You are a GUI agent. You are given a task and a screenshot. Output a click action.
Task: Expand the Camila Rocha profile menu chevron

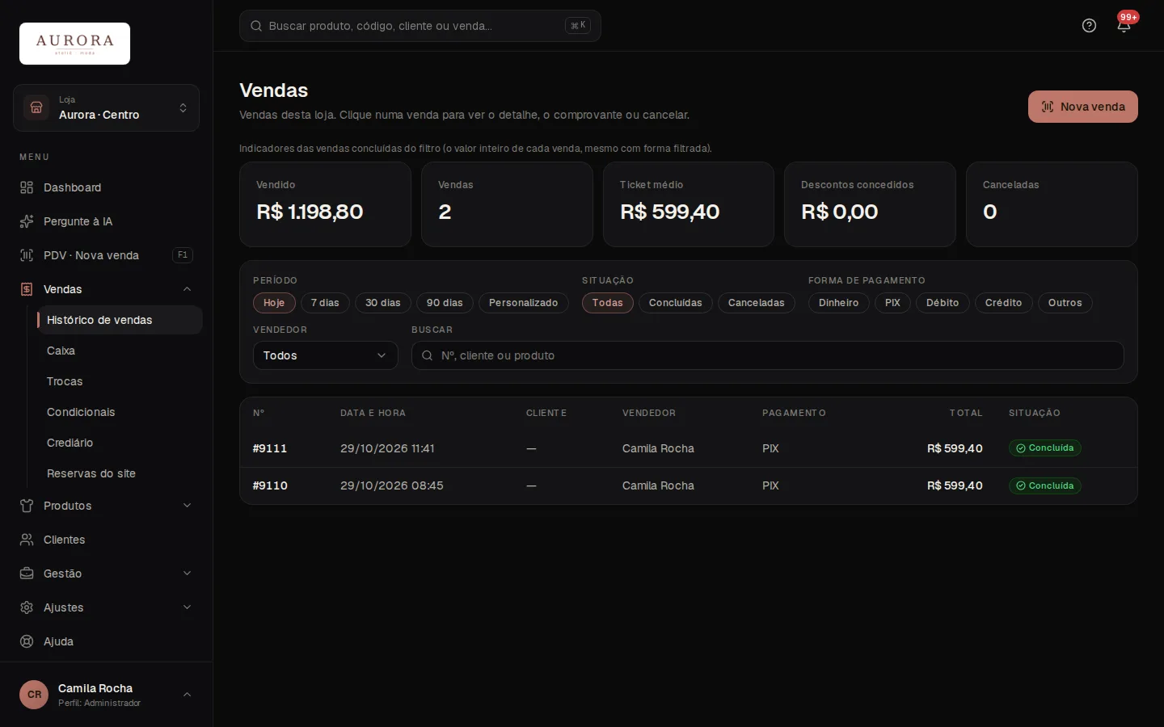(x=187, y=695)
